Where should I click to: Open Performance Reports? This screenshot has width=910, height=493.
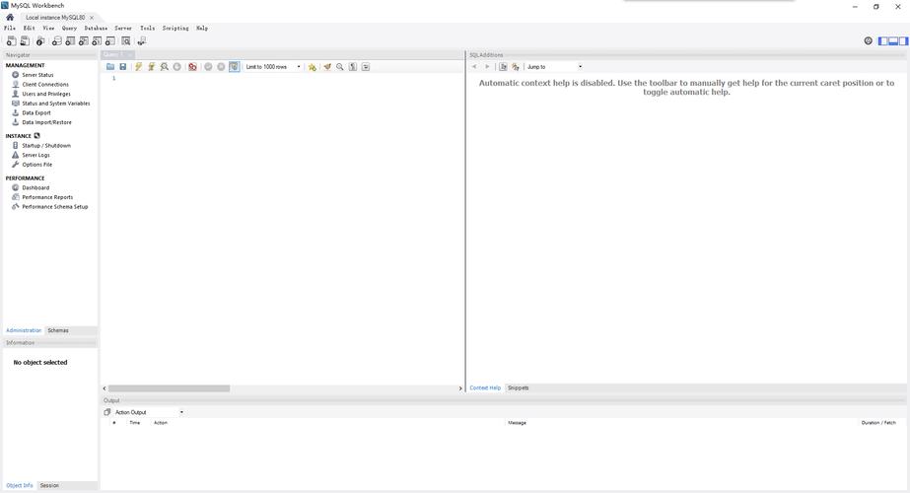[47, 197]
